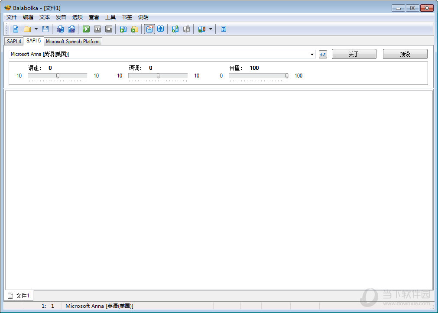
Task: Click the 音量 volume slider handle
Action: click(287, 76)
